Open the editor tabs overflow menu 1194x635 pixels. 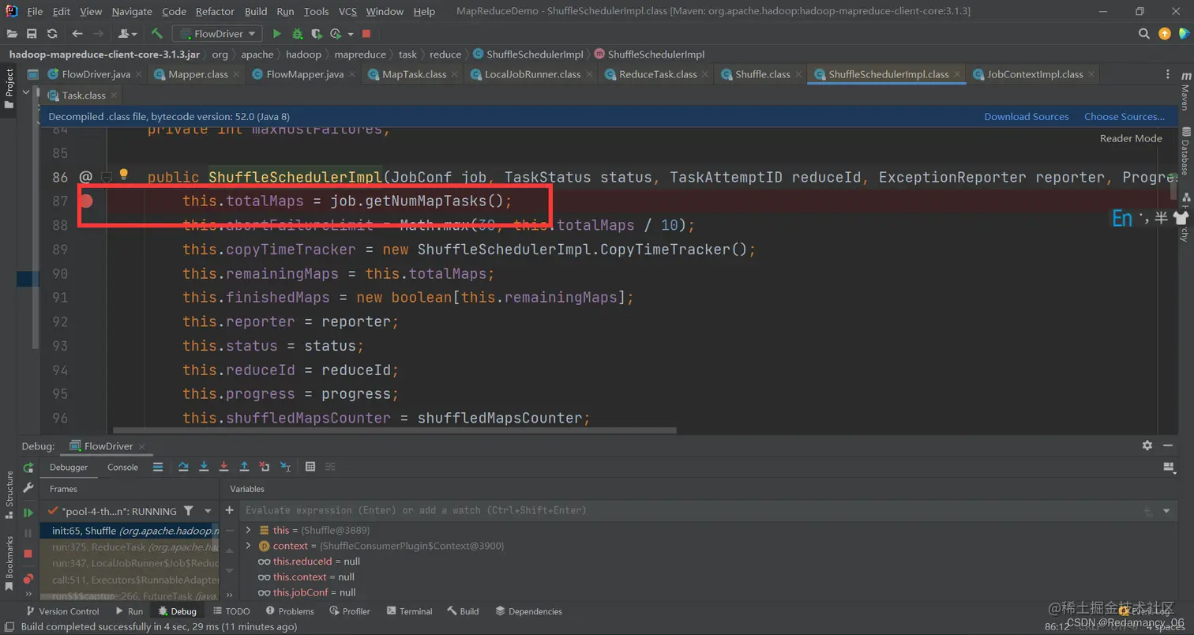coord(1168,74)
